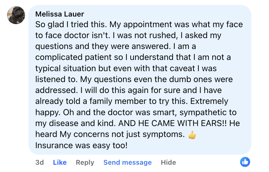Click the "Insurance was easy too!" line
The width and height of the screenshot is (269, 172).
[81, 146]
